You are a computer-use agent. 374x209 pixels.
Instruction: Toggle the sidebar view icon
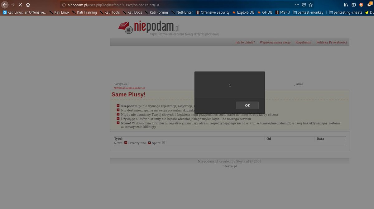353,5
